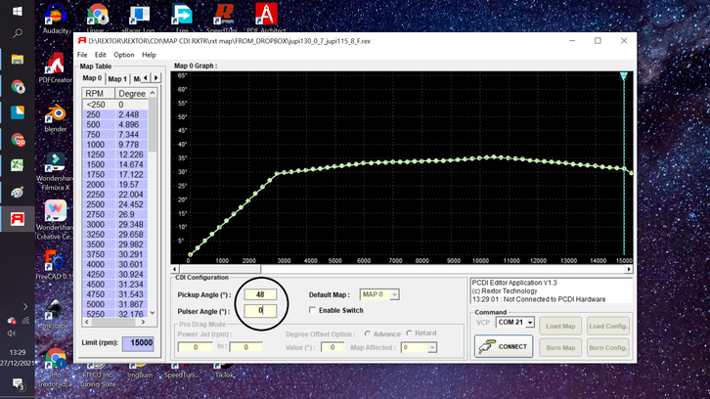The height and width of the screenshot is (399, 710).
Task: Open the Map Affected dropdown
Action: click(x=432, y=347)
